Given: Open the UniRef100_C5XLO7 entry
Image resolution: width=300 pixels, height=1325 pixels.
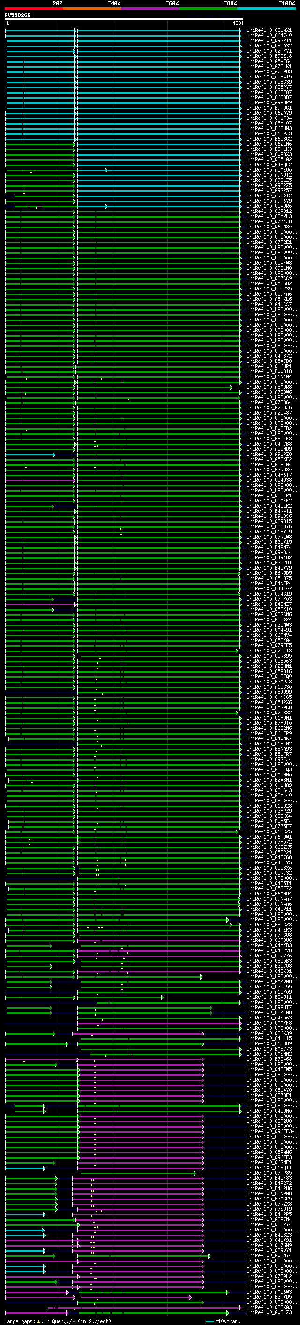Looking at the screenshot, I should (269, 124).
